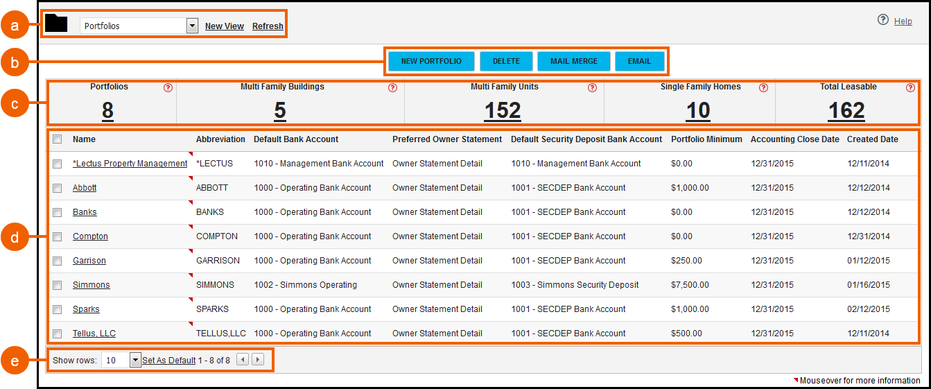This screenshot has height=389, width=931.
Task: Click help icon for Multi Family Units
Action: 592,88
